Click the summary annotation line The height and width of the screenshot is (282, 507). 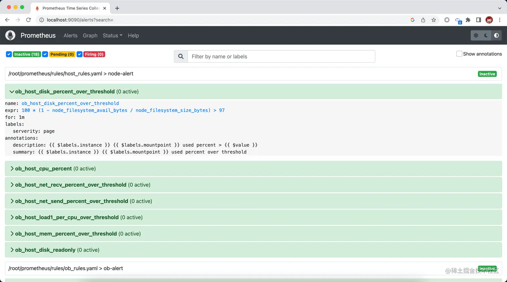(x=129, y=152)
